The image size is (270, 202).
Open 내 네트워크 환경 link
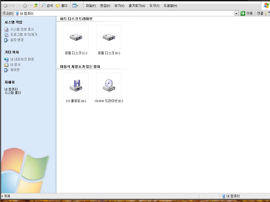point(22,59)
